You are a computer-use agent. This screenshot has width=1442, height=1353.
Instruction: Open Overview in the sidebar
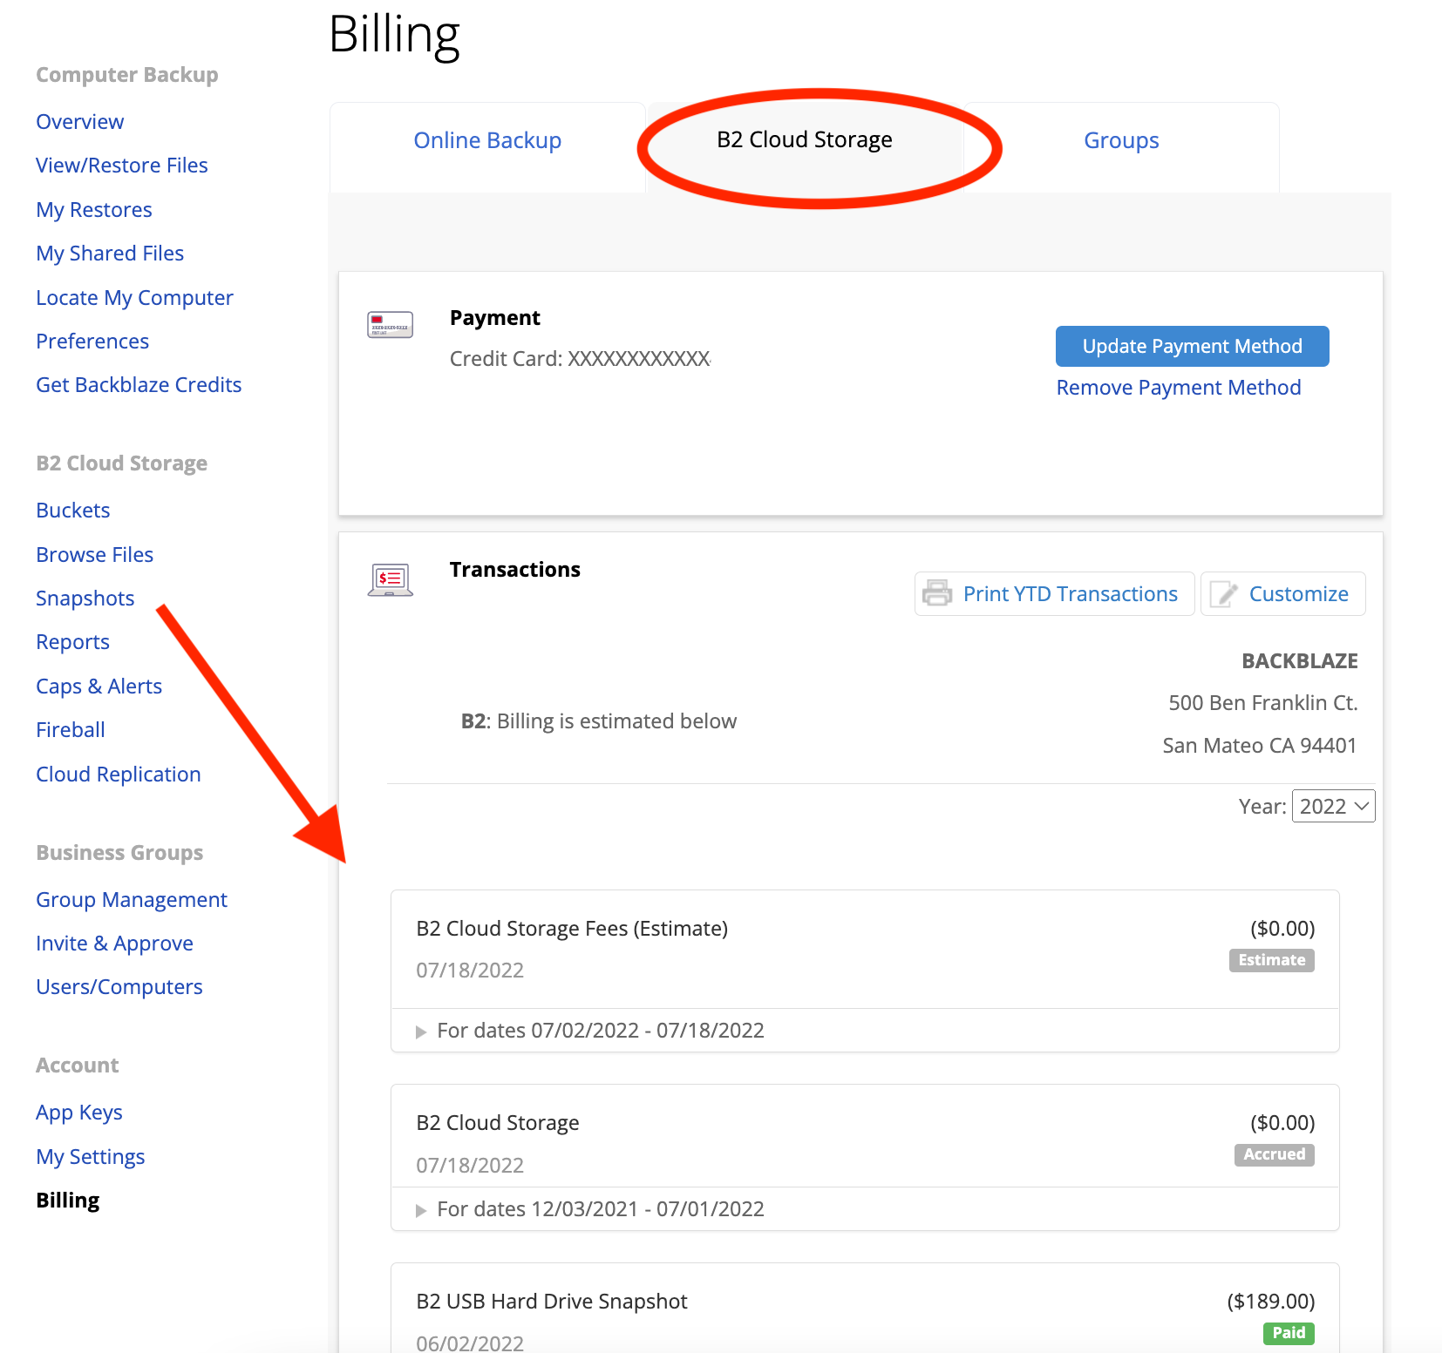point(80,122)
